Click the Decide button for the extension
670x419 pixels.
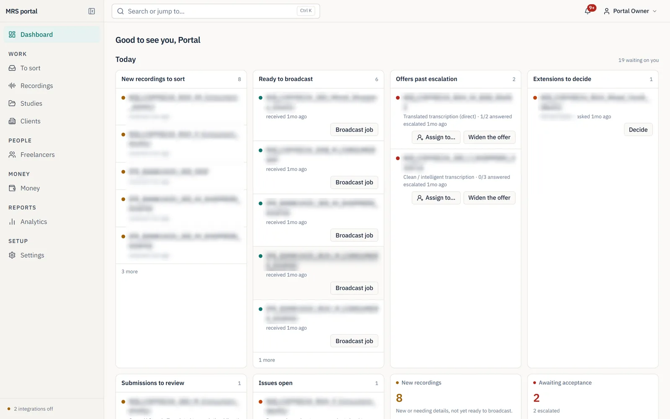tap(638, 130)
